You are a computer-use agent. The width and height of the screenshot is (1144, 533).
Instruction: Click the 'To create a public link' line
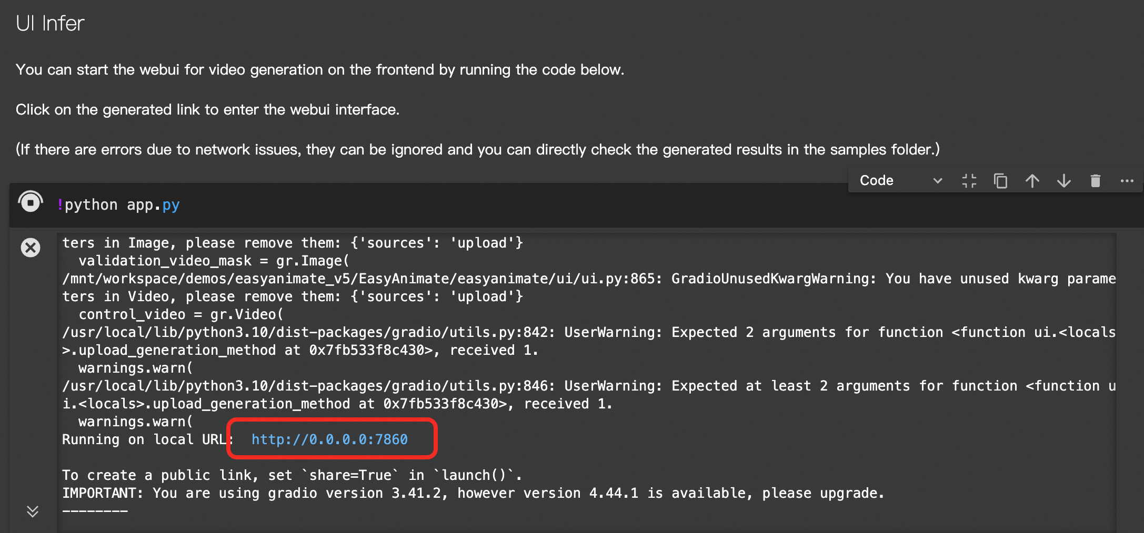[292, 475]
